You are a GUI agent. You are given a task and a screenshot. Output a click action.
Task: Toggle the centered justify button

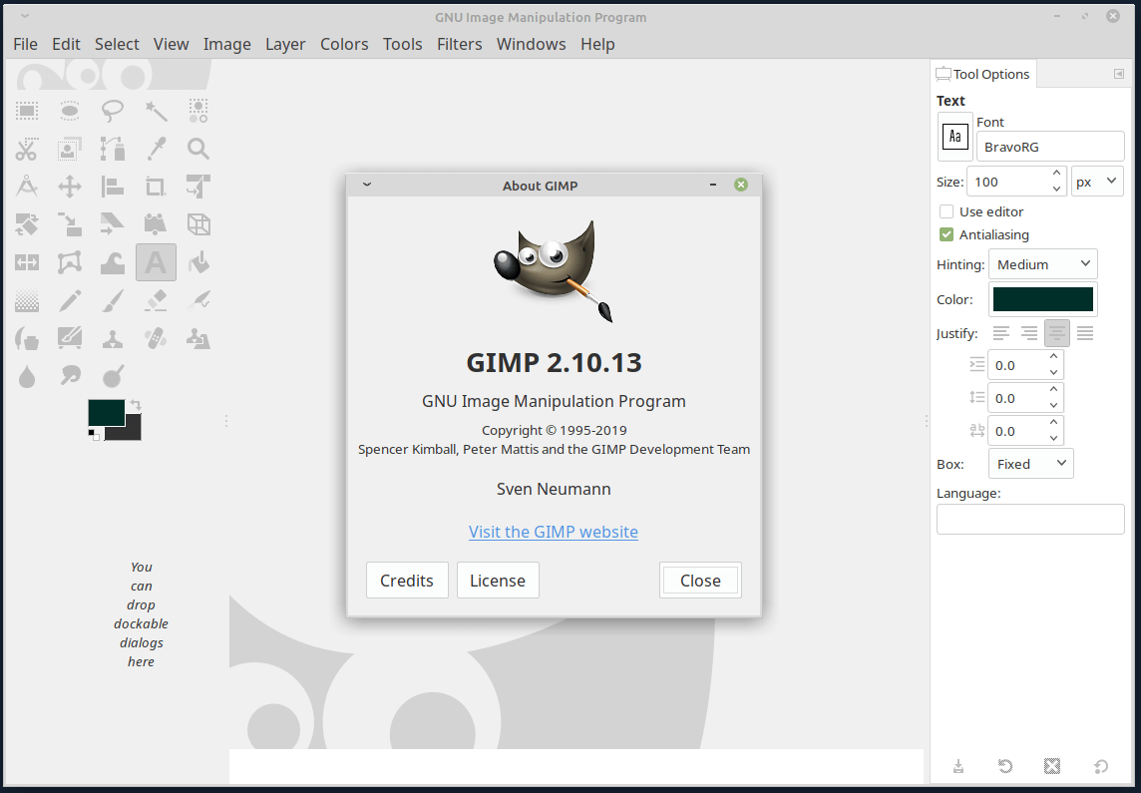(1057, 333)
